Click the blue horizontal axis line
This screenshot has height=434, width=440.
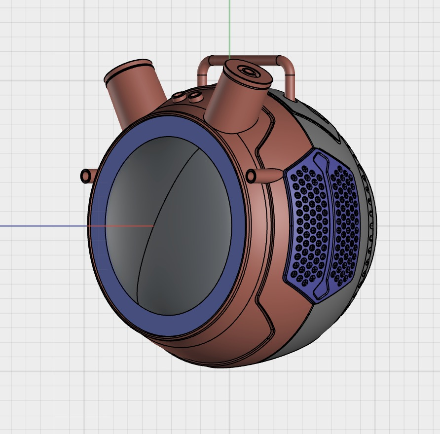[x=44, y=226]
